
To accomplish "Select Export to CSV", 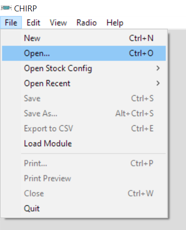I will (84, 128).
